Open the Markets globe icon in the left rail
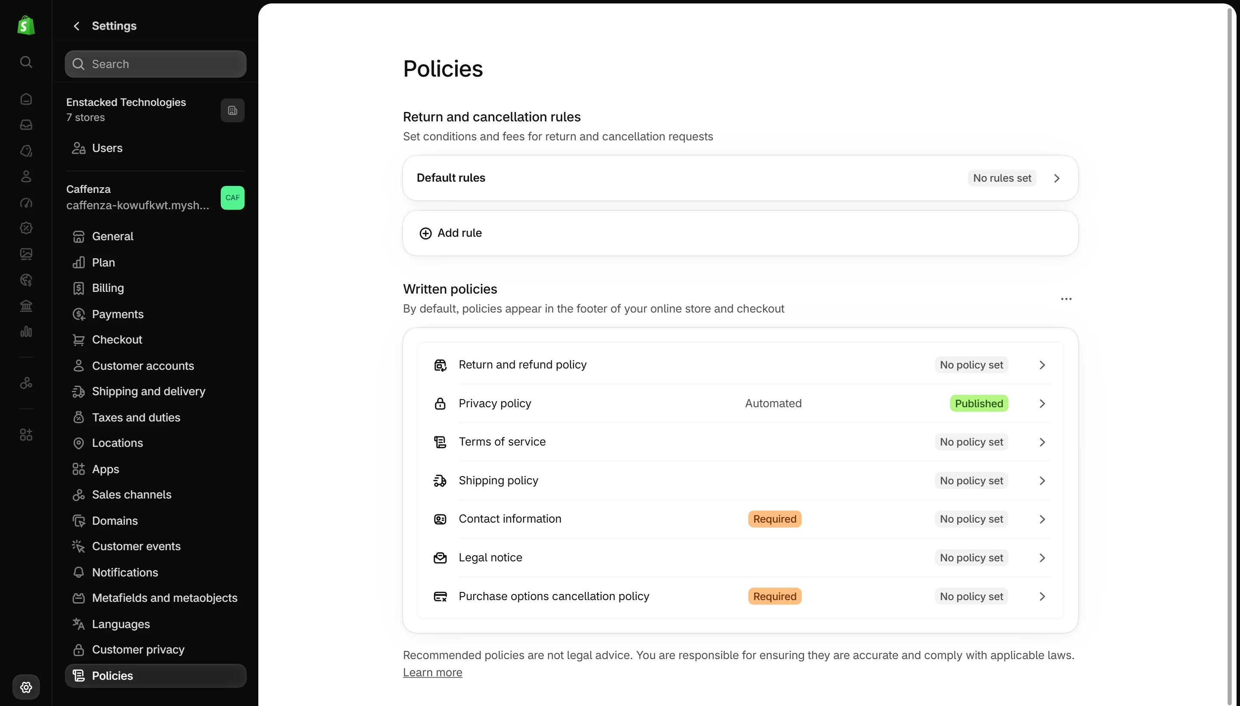 26,280
